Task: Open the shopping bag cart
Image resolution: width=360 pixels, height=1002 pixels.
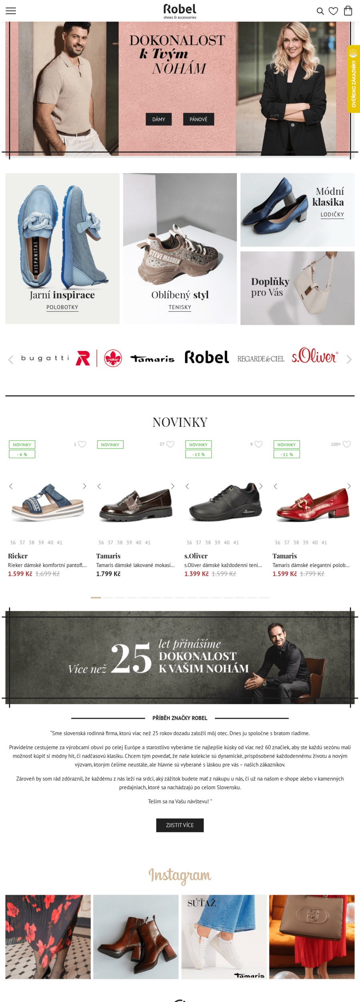Action: click(348, 10)
